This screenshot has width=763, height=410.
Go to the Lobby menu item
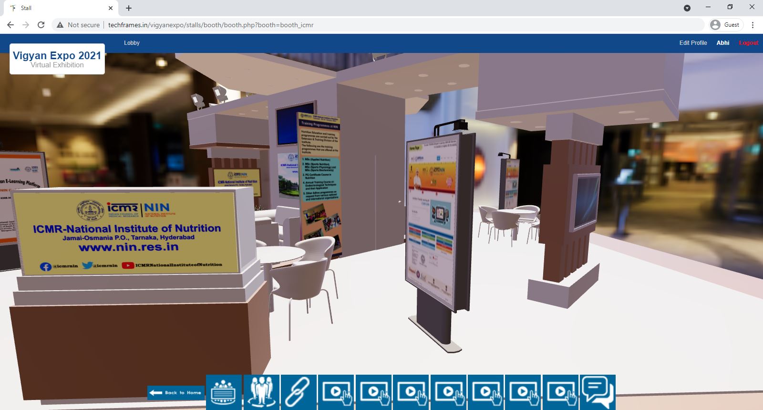point(132,43)
